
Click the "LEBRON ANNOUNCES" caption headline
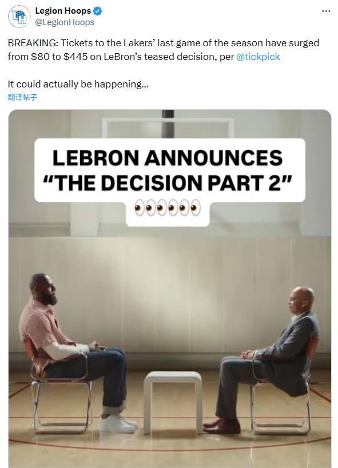[168, 158]
